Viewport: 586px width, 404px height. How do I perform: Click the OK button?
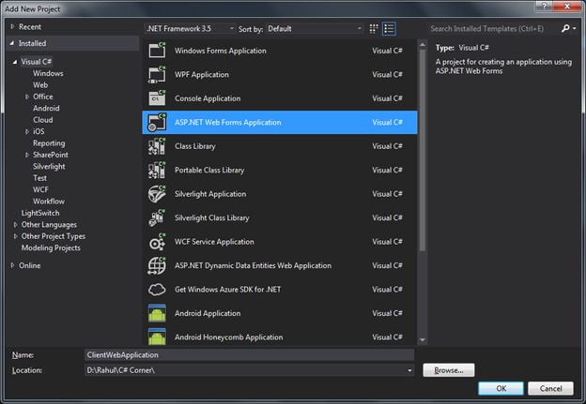(501, 388)
